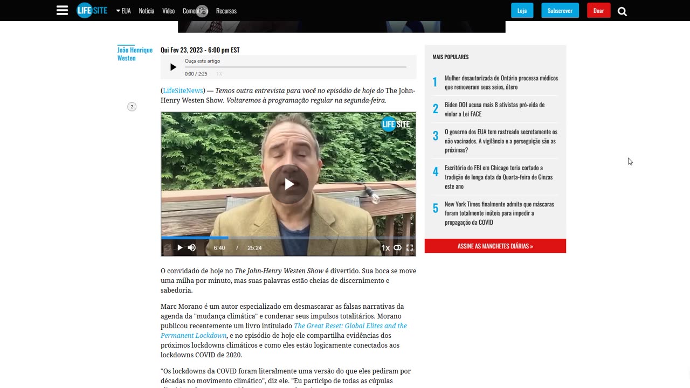Open the Comentário menu item
The image size is (690, 388).
(x=195, y=11)
